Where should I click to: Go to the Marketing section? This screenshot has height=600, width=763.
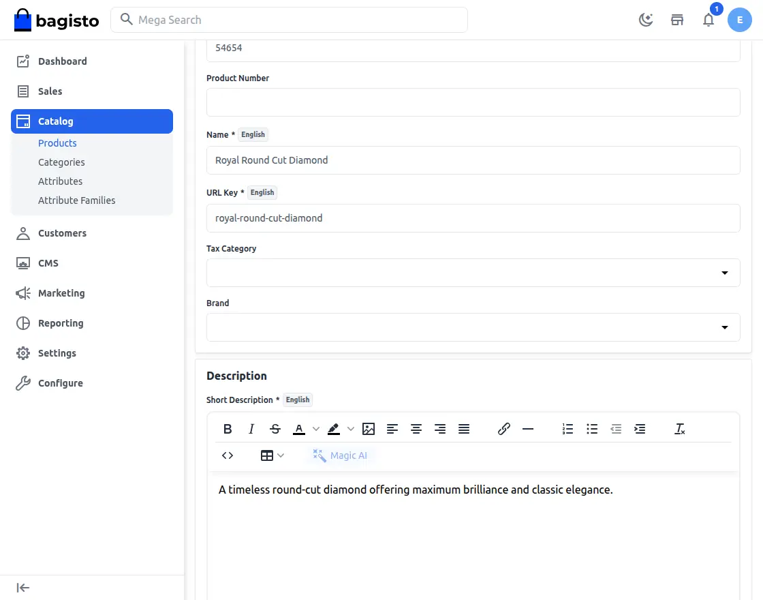61,293
